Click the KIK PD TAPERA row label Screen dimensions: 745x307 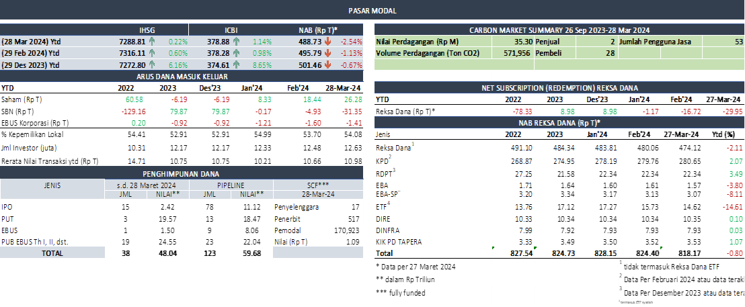click(x=398, y=242)
